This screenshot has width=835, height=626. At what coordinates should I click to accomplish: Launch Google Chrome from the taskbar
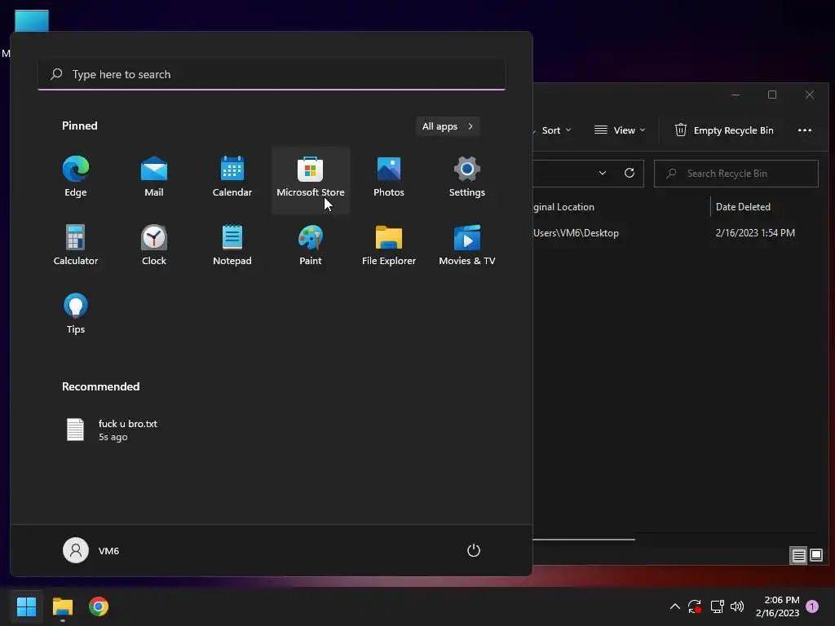pyautogui.click(x=99, y=606)
